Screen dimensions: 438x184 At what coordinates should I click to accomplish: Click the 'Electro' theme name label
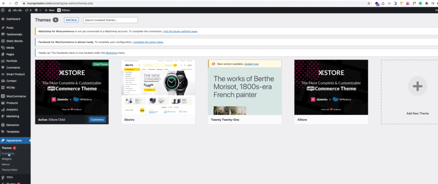[x=129, y=120]
